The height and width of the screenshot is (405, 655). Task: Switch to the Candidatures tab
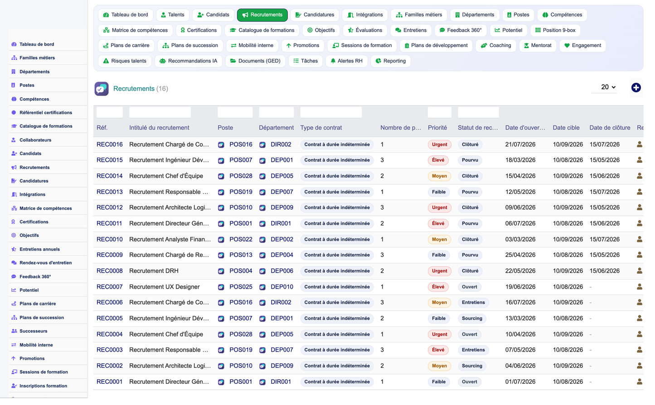click(x=315, y=15)
